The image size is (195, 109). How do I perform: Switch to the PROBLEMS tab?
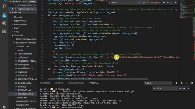click(x=45, y=83)
